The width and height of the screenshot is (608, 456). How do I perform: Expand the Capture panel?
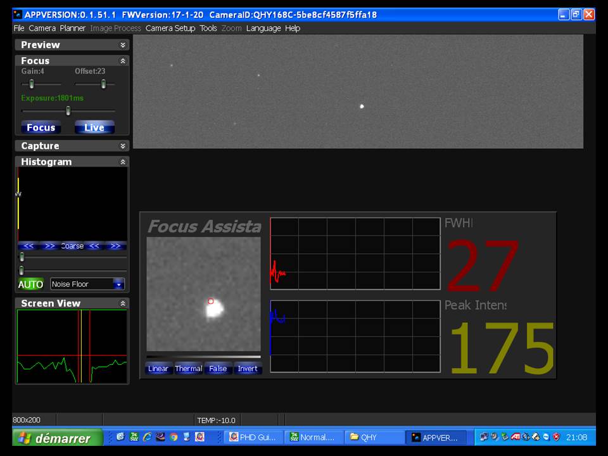pyautogui.click(x=123, y=146)
